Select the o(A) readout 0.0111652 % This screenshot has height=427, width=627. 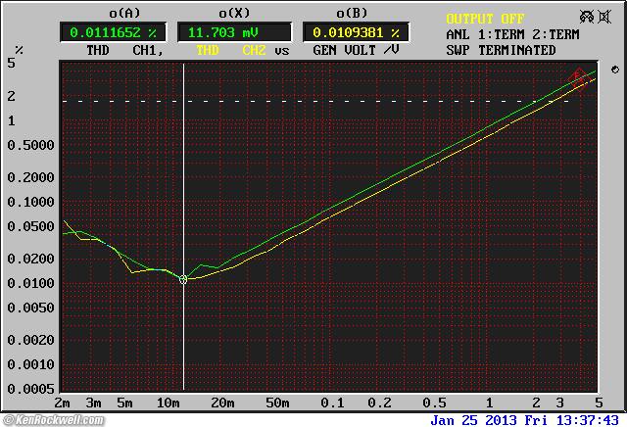pos(113,32)
